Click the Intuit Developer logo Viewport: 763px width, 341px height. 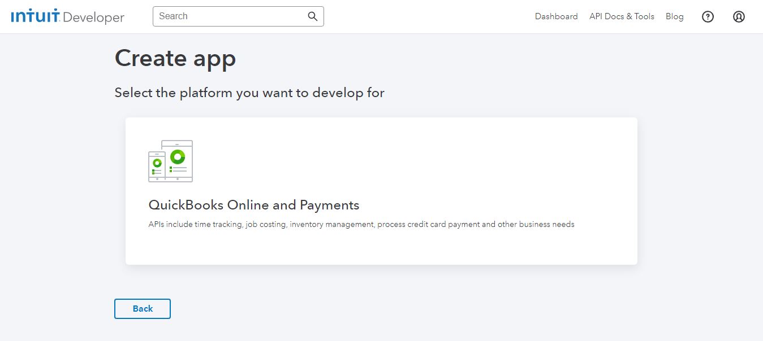coord(67,17)
